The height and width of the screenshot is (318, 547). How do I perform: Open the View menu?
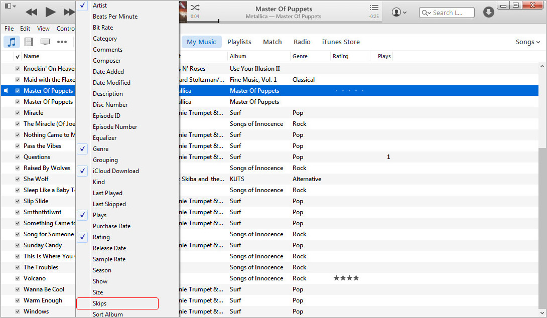pyautogui.click(x=43, y=29)
